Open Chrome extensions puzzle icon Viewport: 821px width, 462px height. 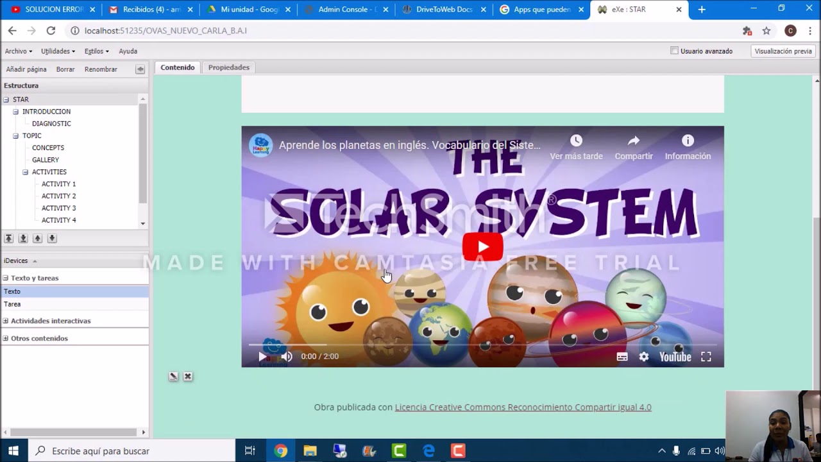coord(747,31)
